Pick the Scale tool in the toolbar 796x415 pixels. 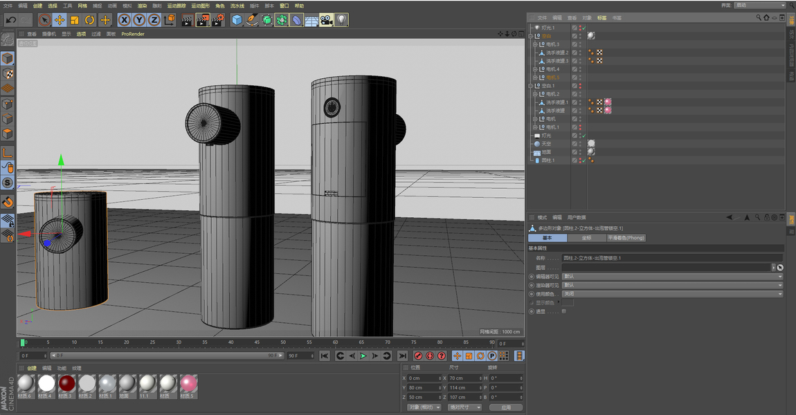(75, 20)
